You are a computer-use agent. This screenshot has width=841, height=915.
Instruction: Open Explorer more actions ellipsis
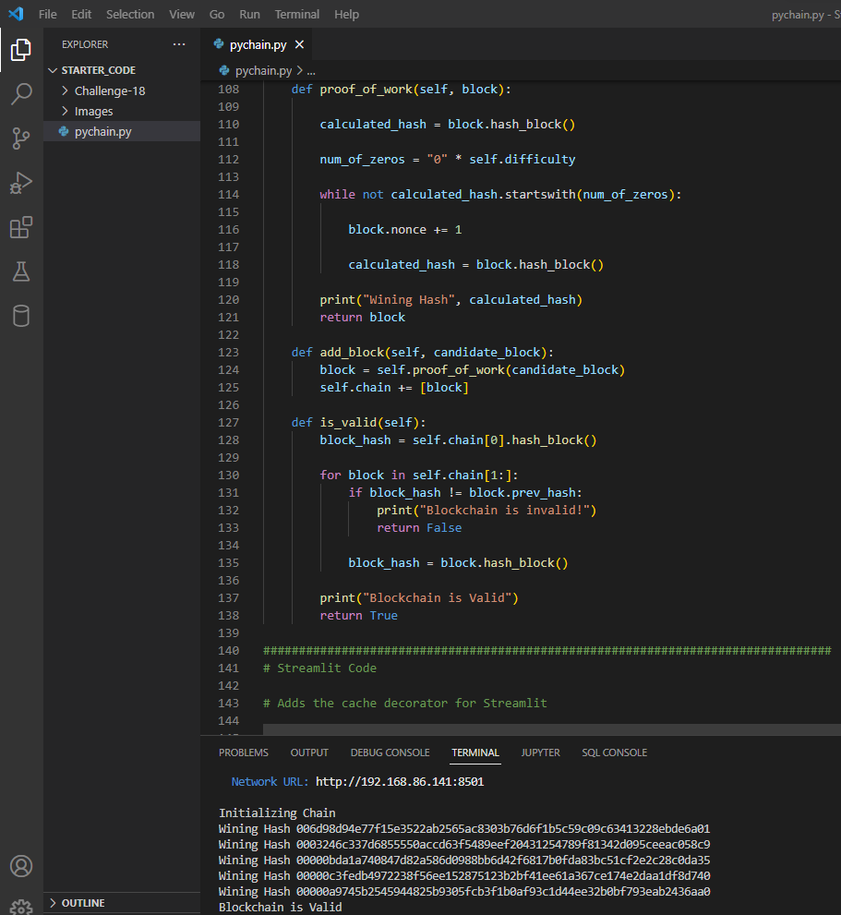point(179,44)
